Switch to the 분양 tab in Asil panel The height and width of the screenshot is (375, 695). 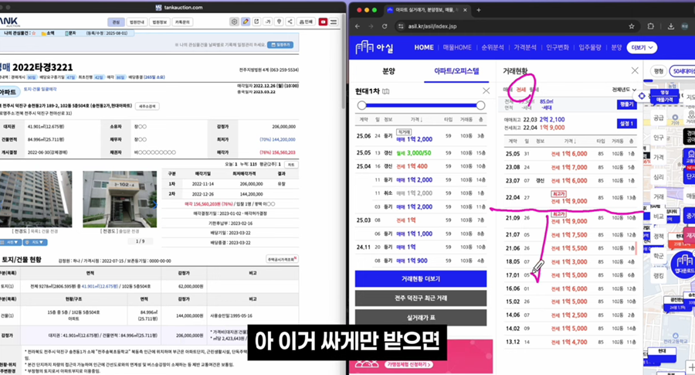click(388, 71)
